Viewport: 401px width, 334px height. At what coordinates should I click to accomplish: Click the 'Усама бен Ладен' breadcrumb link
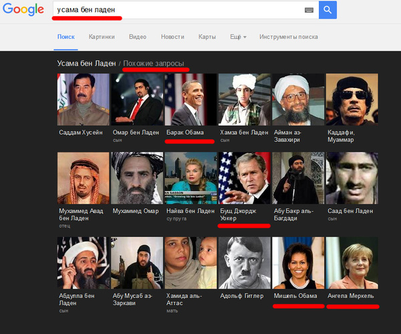(87, 63)
